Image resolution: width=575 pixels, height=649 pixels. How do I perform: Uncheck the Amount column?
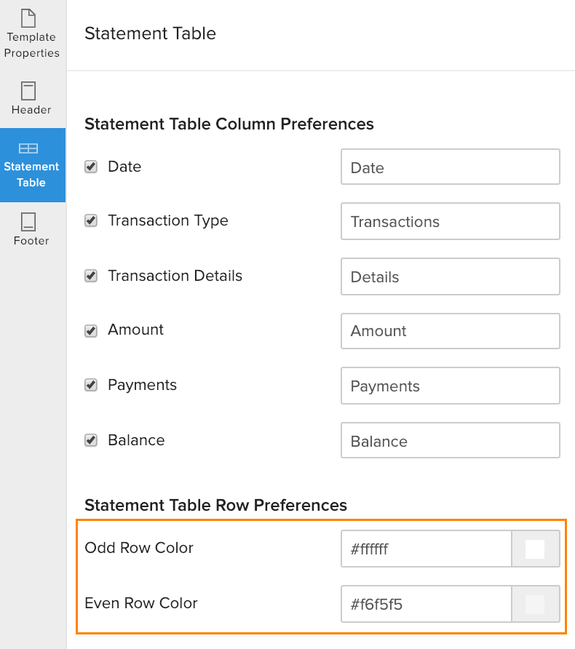pyautogui.click(x=91, y=330)
